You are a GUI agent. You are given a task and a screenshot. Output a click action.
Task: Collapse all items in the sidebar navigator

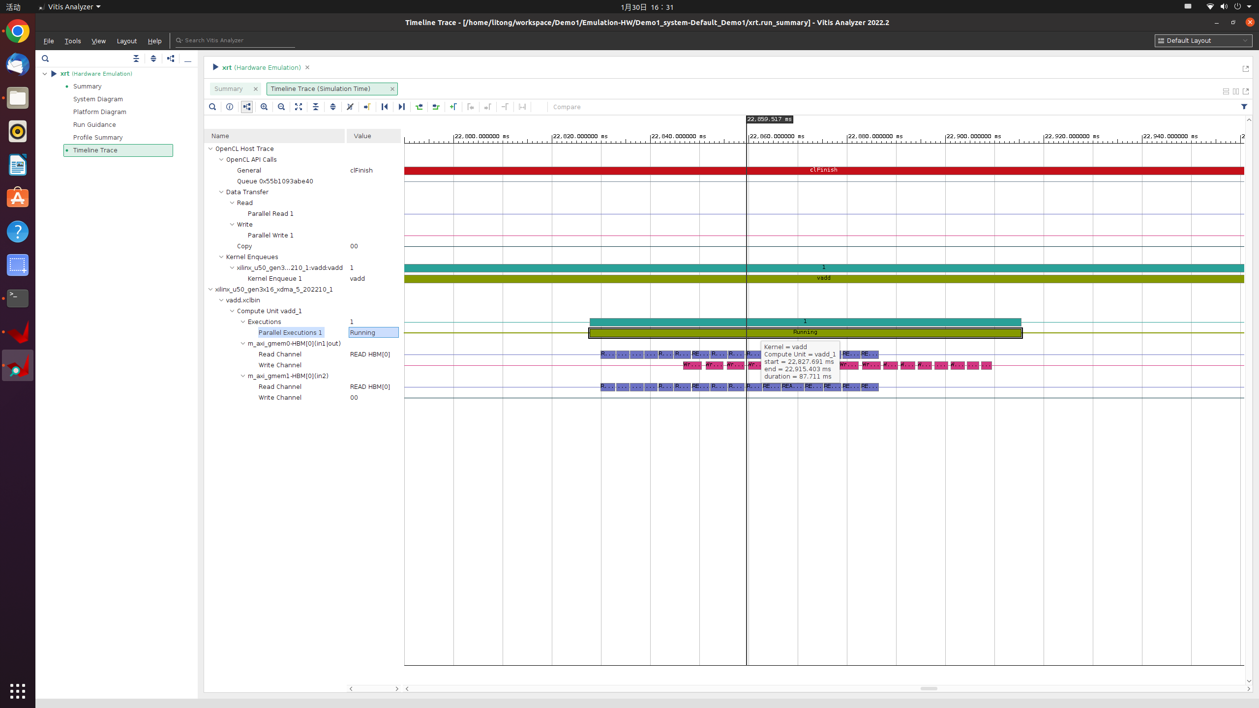tap(136, 59)
